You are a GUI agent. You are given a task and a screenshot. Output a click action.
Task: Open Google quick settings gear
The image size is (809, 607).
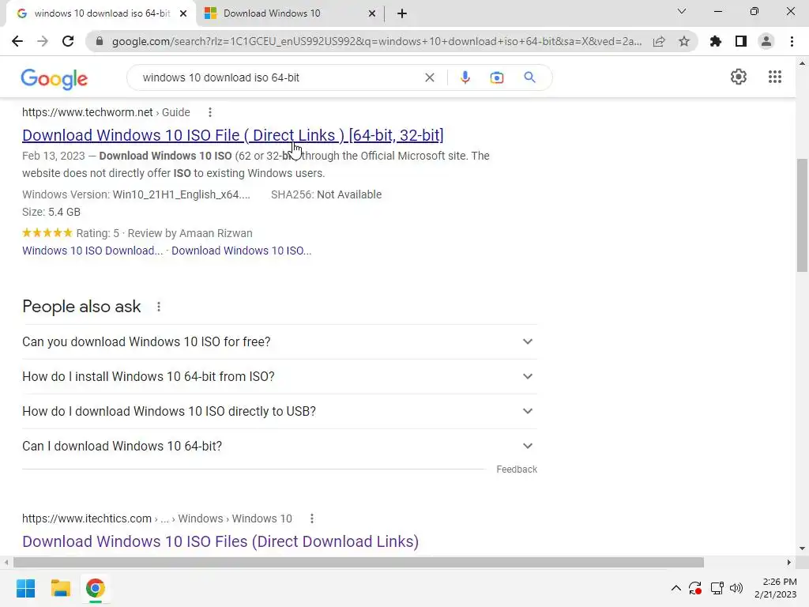pyautogui.click(x=739, y=77)
